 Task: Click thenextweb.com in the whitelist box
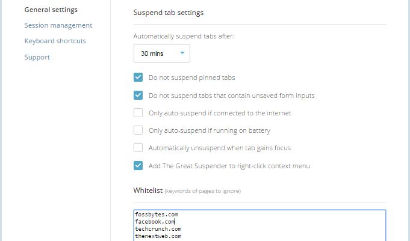pos(158,236)
